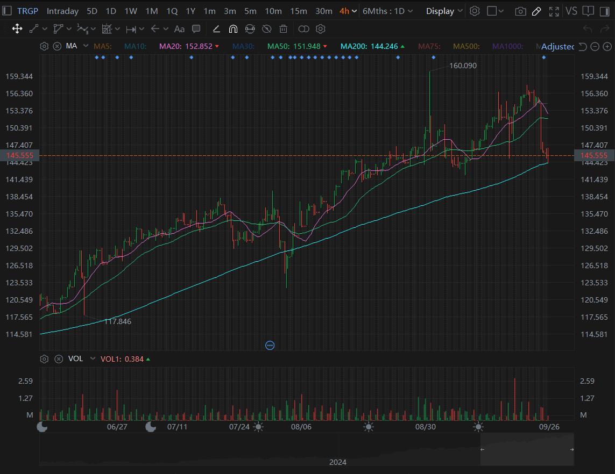Open the VS compare feature

(x=571, y=11)
